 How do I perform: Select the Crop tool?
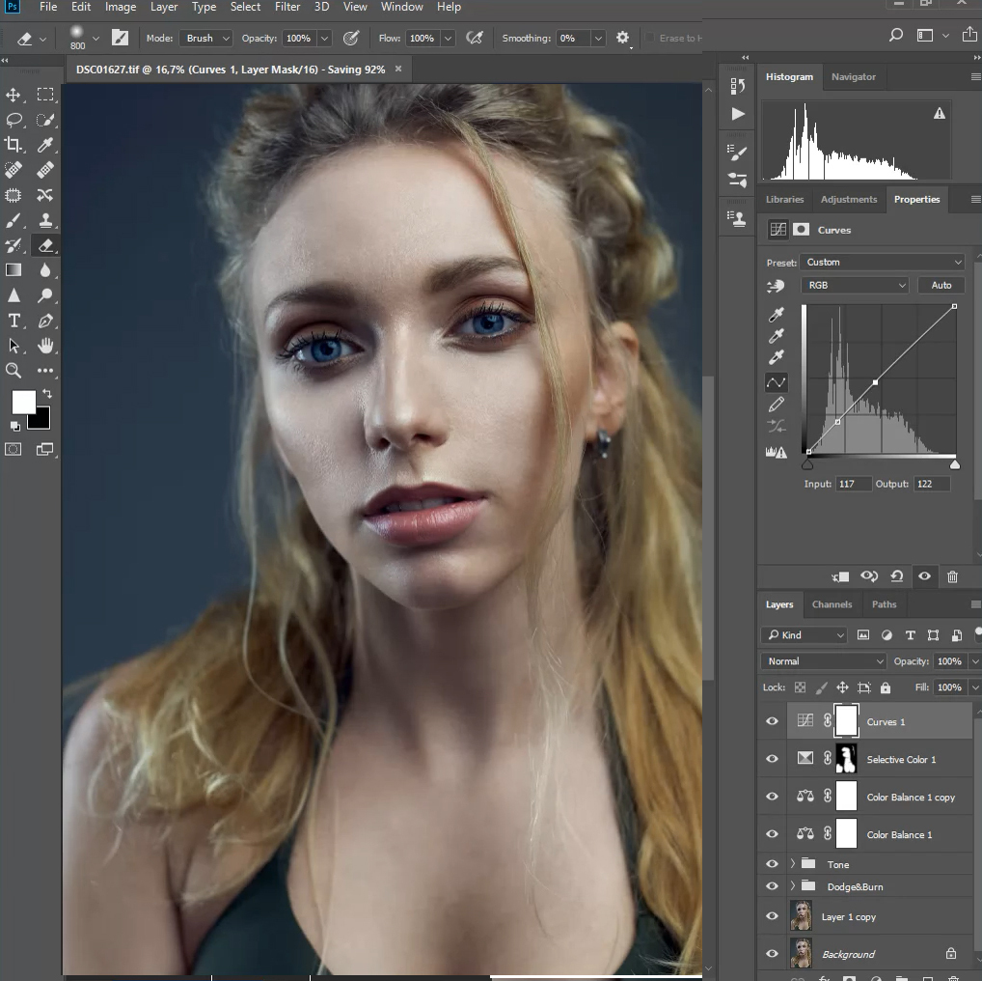tap(14, 145)
